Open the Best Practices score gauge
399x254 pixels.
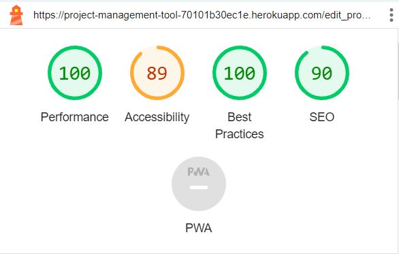pyautogui.click(x=240, y=73)
